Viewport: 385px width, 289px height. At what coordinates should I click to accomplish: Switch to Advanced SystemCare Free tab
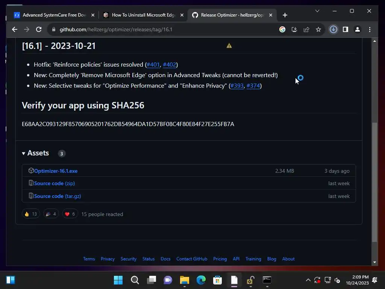54,15
